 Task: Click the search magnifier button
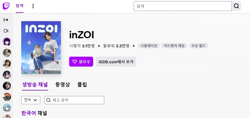tap(236, 6)
